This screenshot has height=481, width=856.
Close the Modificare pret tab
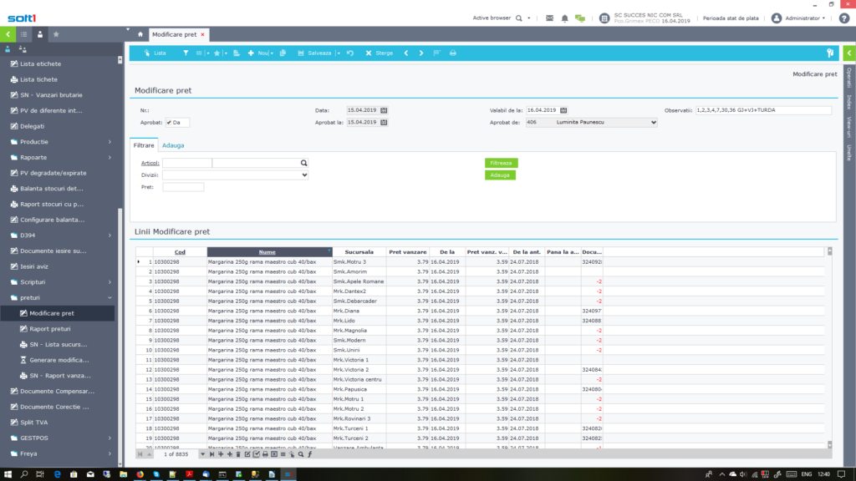click(202, 34)
